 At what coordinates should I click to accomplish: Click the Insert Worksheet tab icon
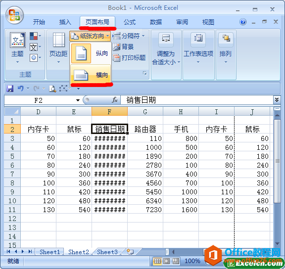[130, 252]
